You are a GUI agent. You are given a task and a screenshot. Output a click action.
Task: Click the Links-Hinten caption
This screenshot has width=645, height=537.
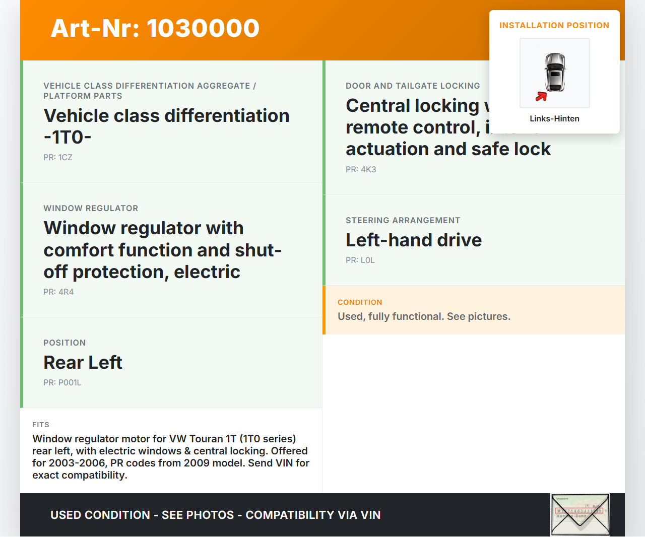coord(554,118)
